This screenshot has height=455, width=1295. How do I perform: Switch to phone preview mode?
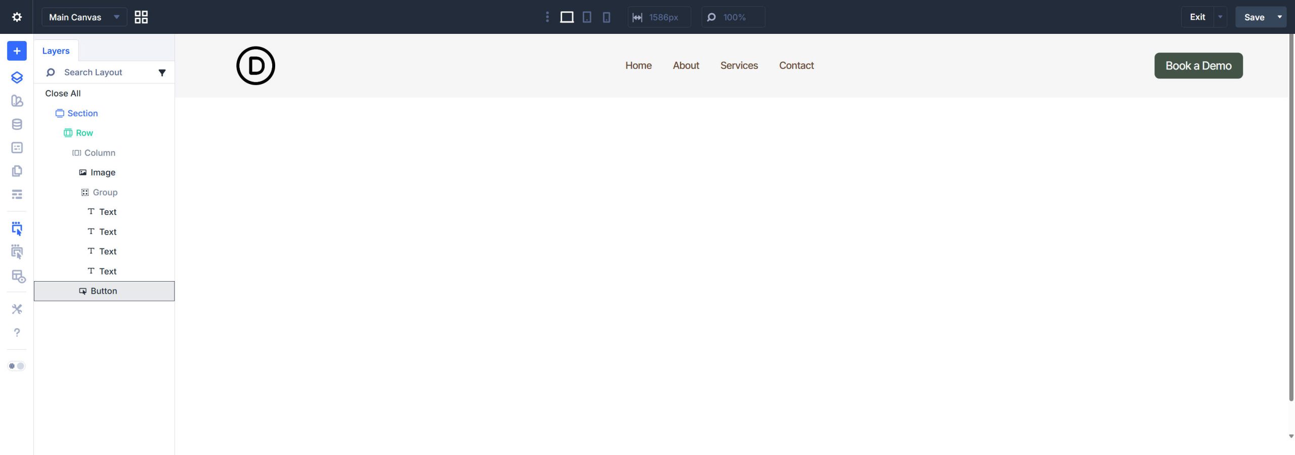pos(606,17)
